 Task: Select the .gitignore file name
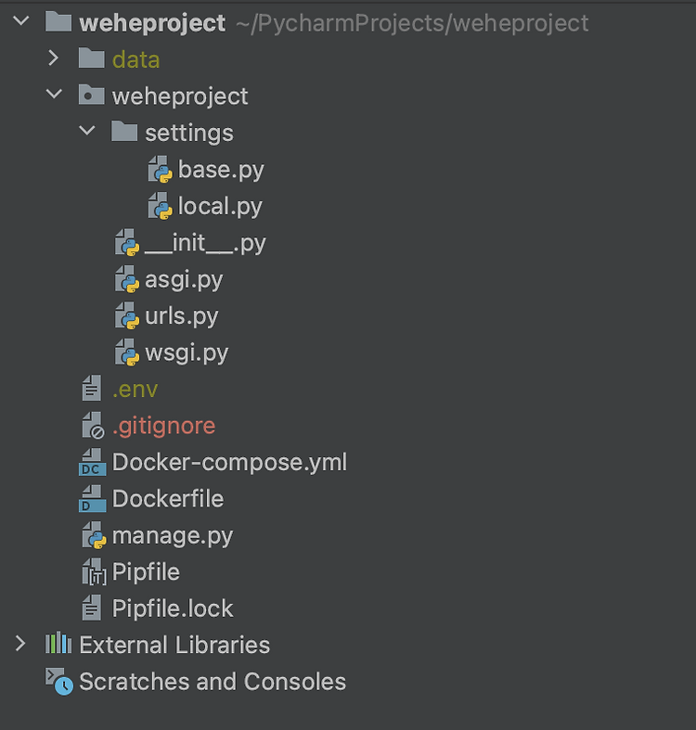(x=164, y=427)
